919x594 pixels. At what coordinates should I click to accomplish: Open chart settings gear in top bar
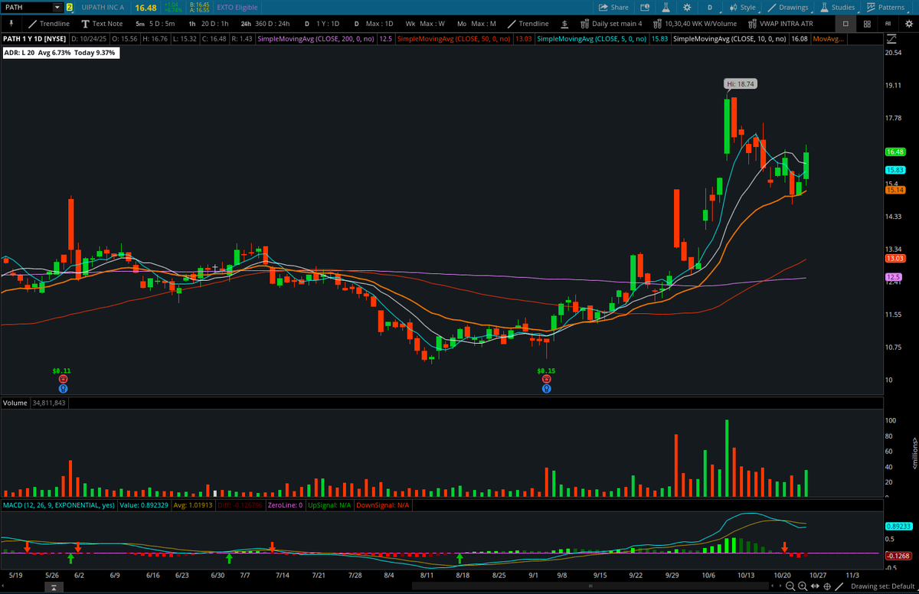point(686,7)
